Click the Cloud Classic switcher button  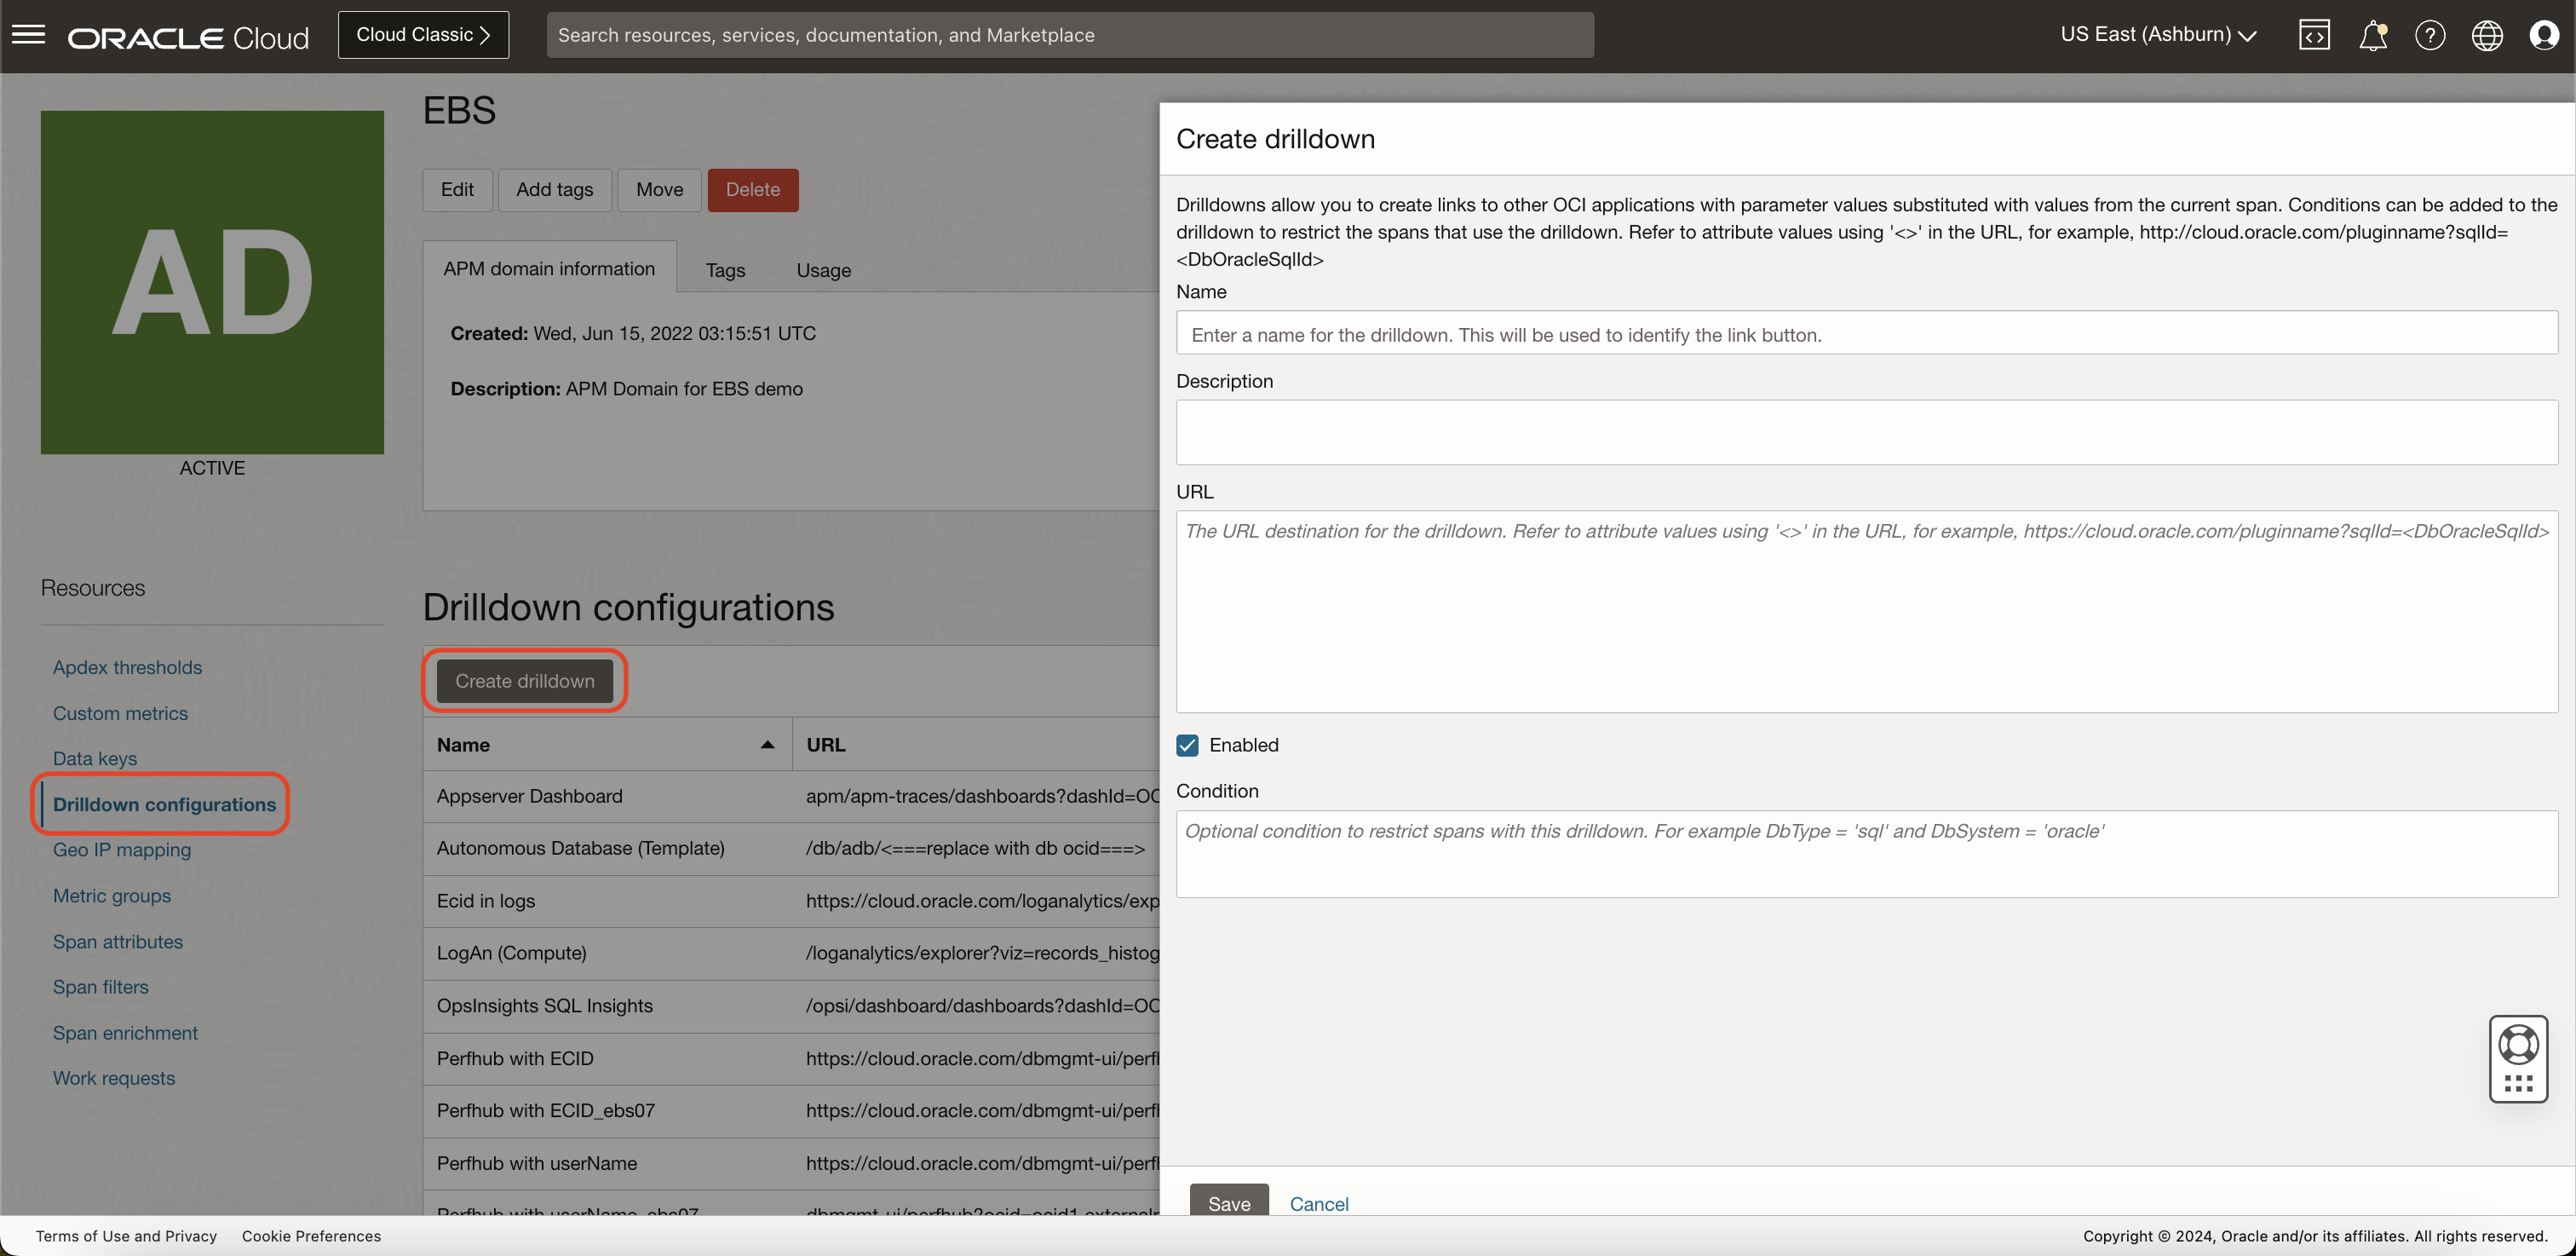(423, 35)
